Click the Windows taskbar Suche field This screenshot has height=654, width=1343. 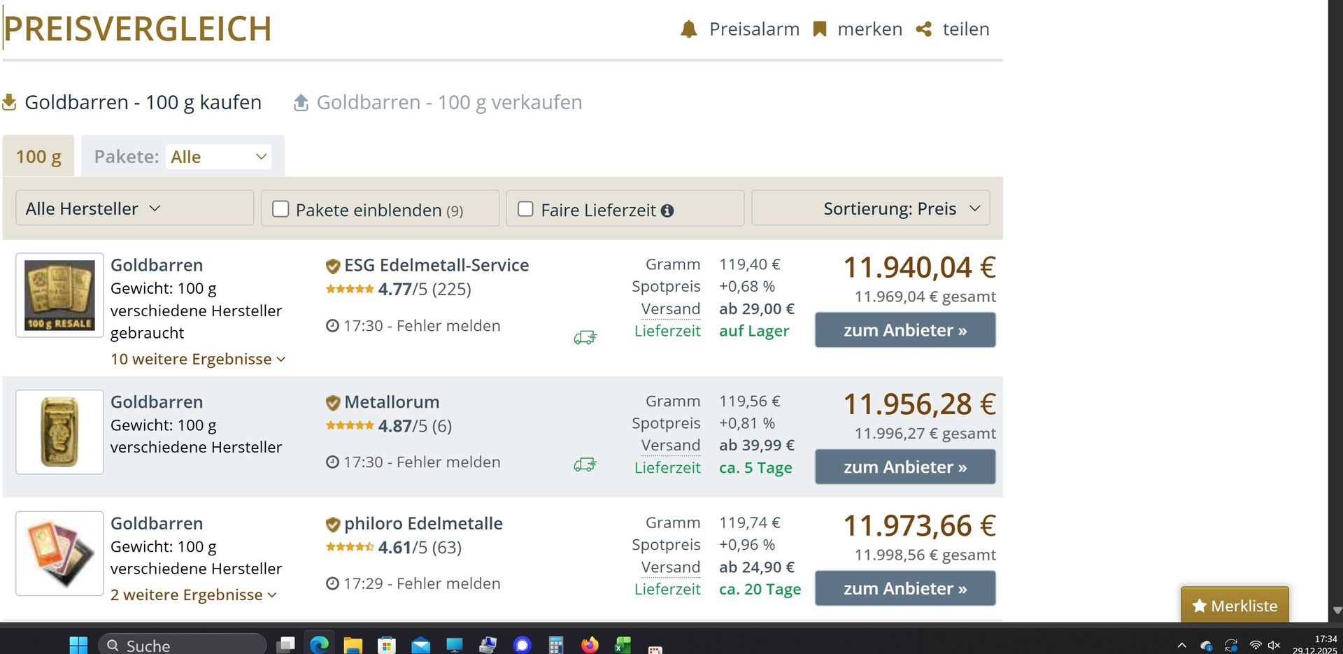click(x=182, y=645)
